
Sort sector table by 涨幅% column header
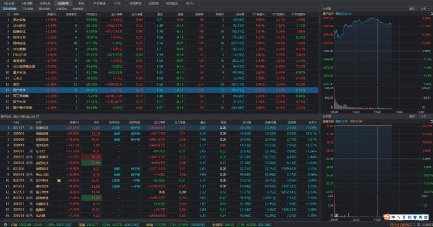click(52, 14)
